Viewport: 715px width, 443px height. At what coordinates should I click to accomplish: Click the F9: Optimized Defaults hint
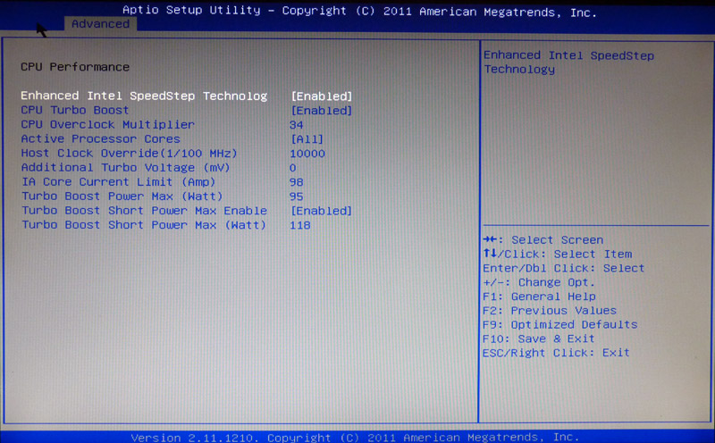tap(560, 324)
